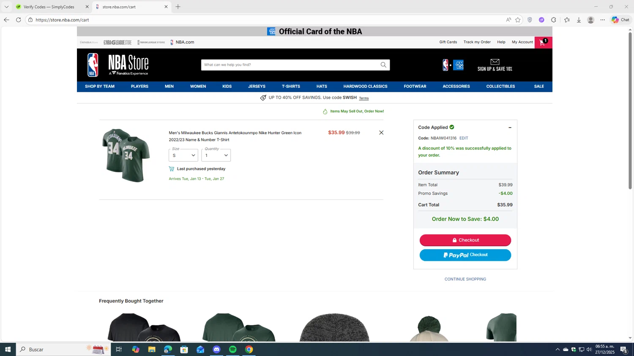Open browser downloads icon
Viewport: 634px width, 356px height.
coord(579,20)
